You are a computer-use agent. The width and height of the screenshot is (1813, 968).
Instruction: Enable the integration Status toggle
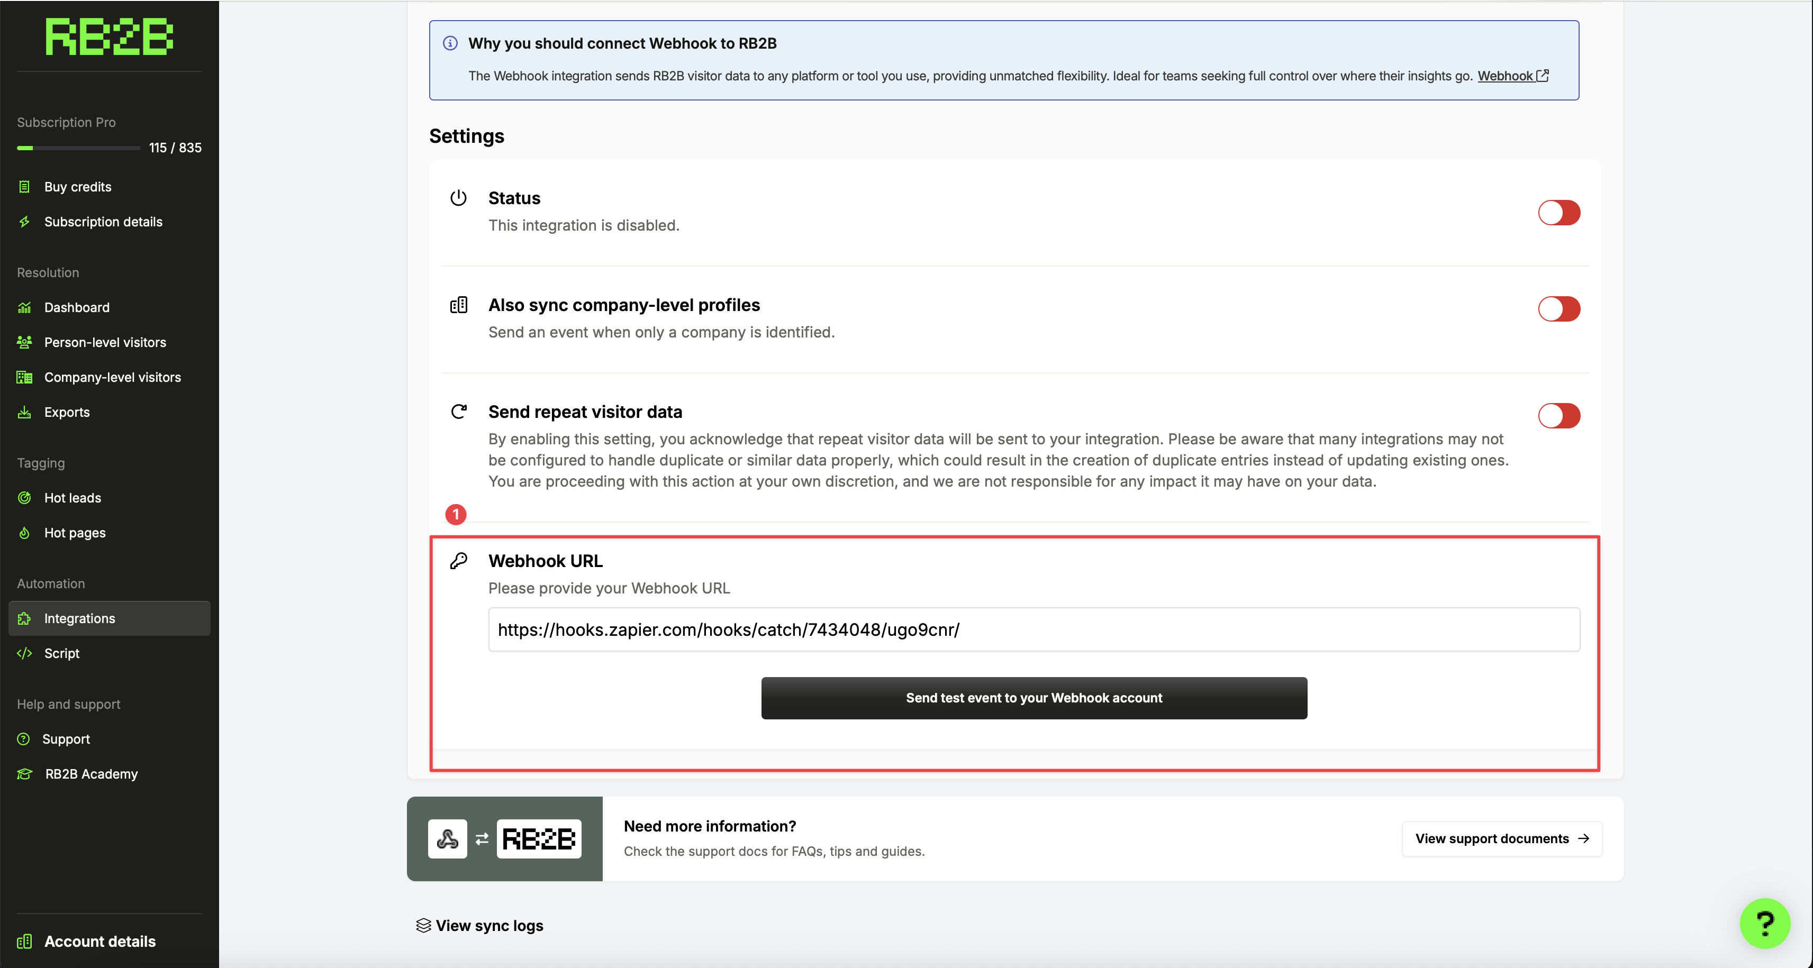(x=1558, y=213)
